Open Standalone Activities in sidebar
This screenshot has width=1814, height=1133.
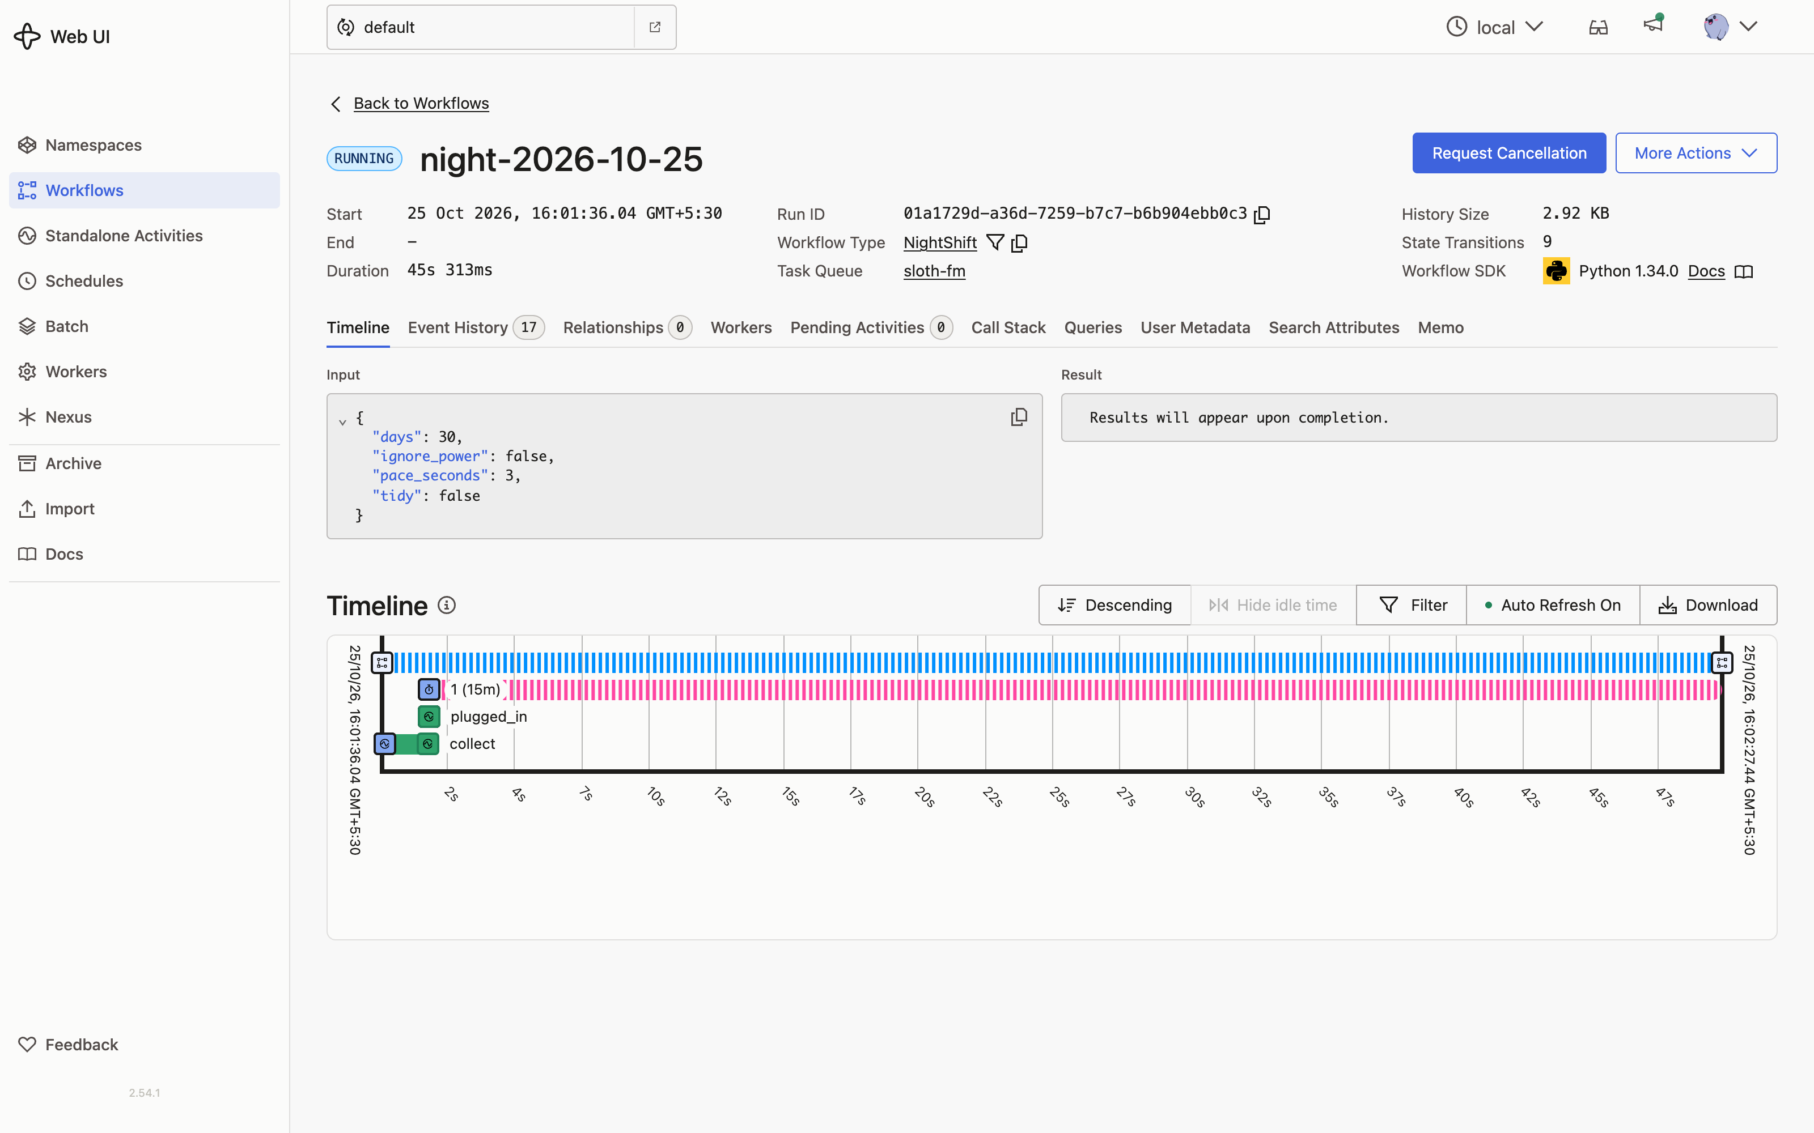[x=144, y=235]
